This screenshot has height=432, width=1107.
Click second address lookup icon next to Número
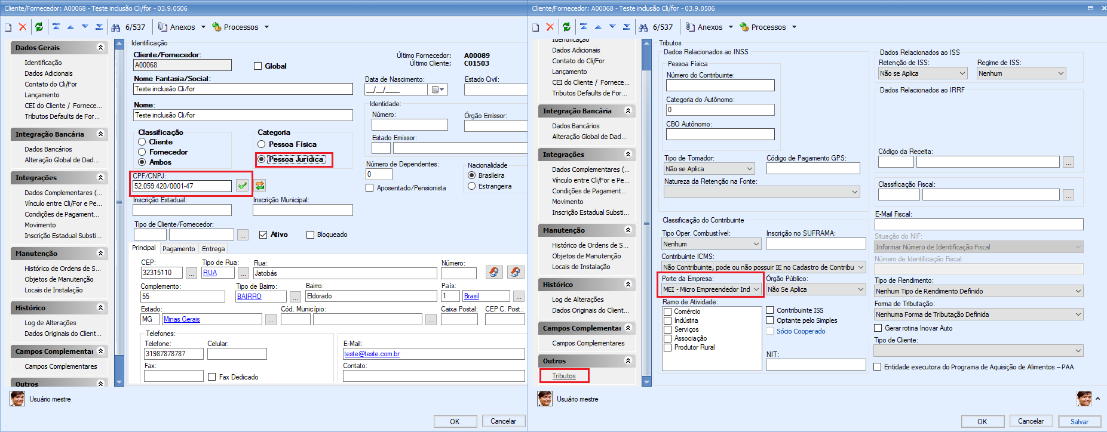pyautogui.click(x=516, y=272)
